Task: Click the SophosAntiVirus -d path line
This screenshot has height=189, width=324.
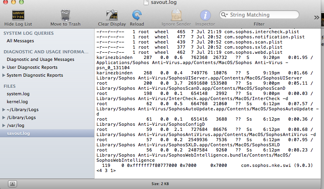Action: 206,134
